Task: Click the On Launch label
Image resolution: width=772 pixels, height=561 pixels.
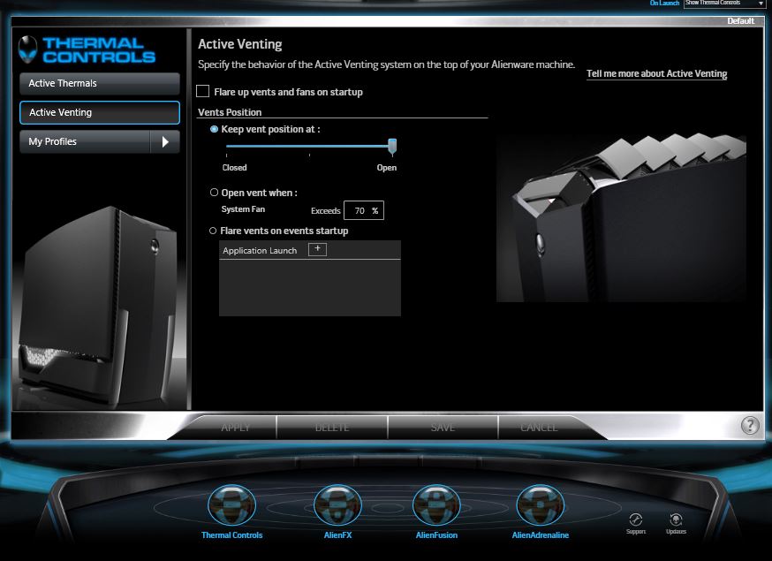Action: point(664,3)
